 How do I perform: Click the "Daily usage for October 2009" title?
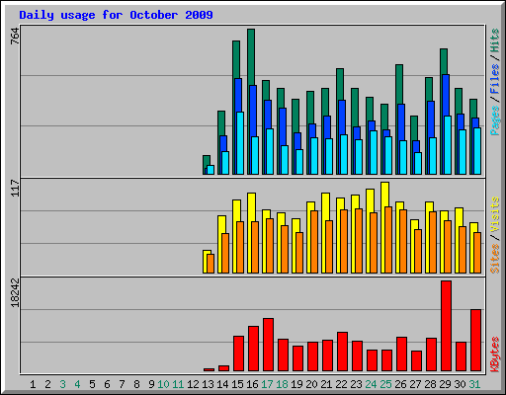[116, 15]
